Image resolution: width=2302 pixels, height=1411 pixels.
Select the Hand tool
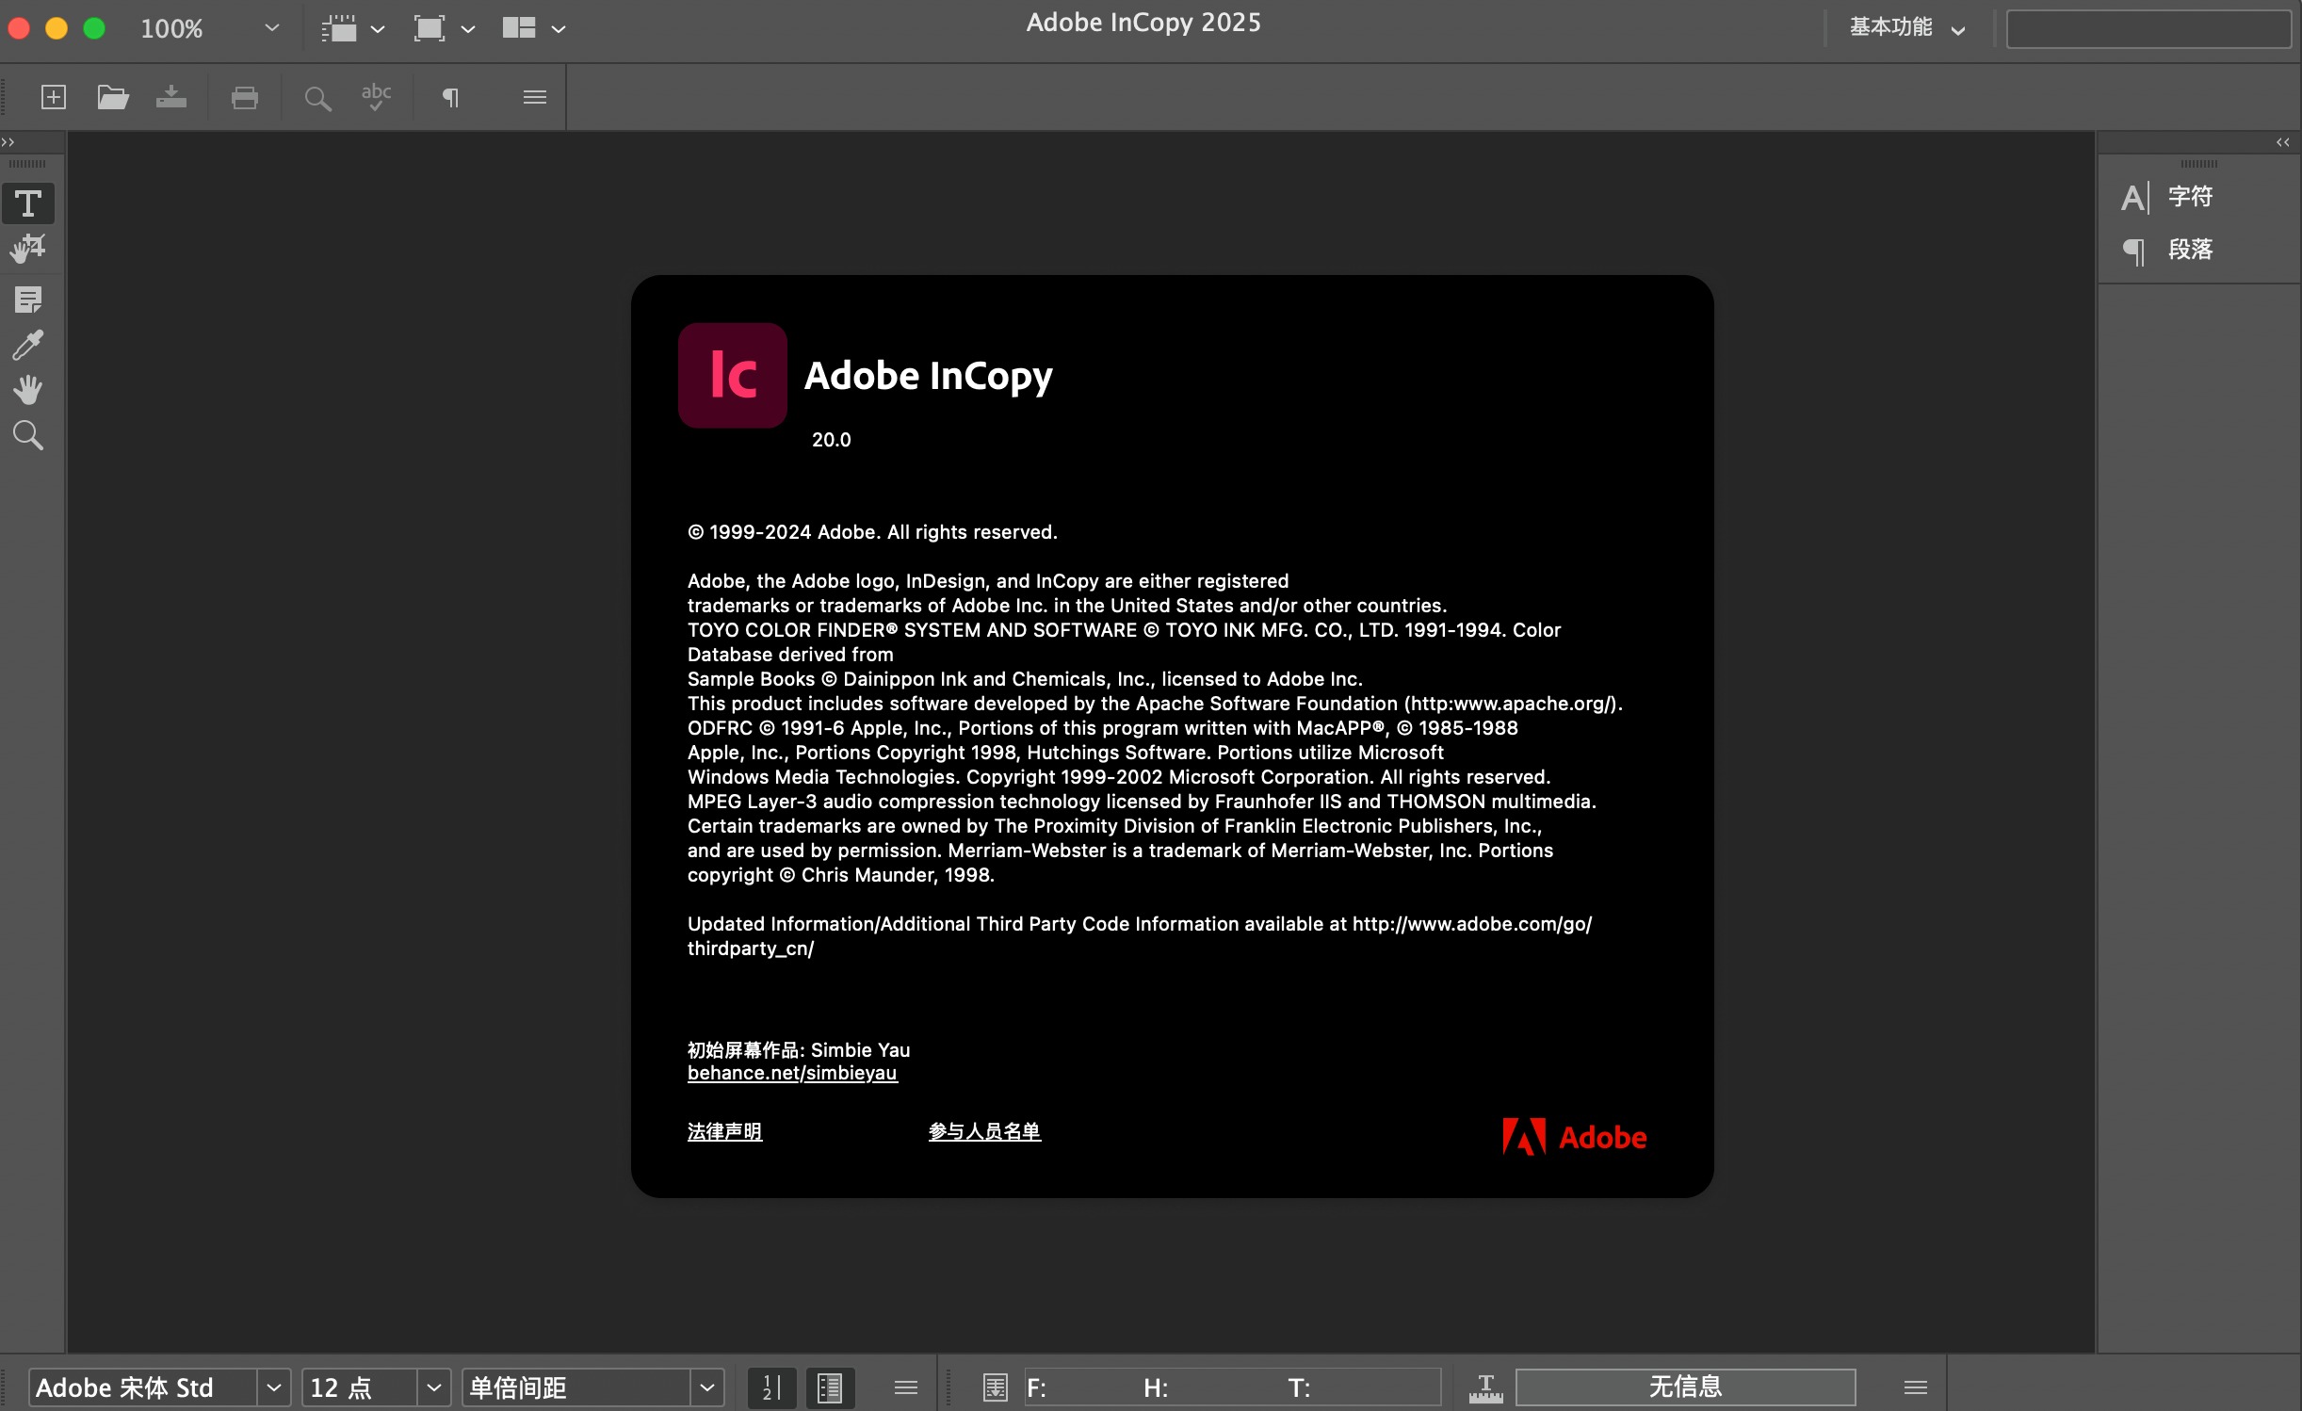[29, 390]
